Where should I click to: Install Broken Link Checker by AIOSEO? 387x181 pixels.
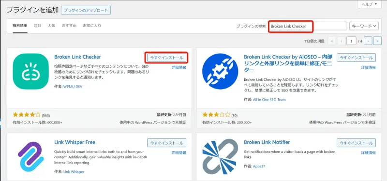click(x=356, y=58)
